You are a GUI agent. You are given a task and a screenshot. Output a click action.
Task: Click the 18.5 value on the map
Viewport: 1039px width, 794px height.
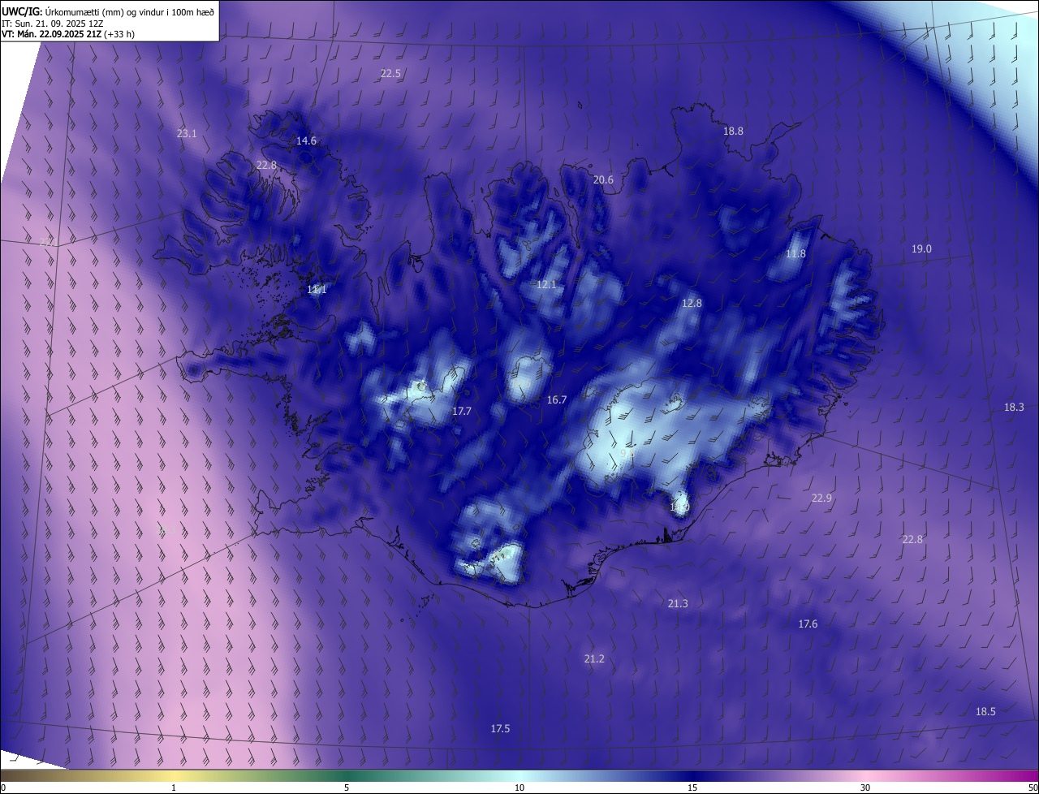985,711
